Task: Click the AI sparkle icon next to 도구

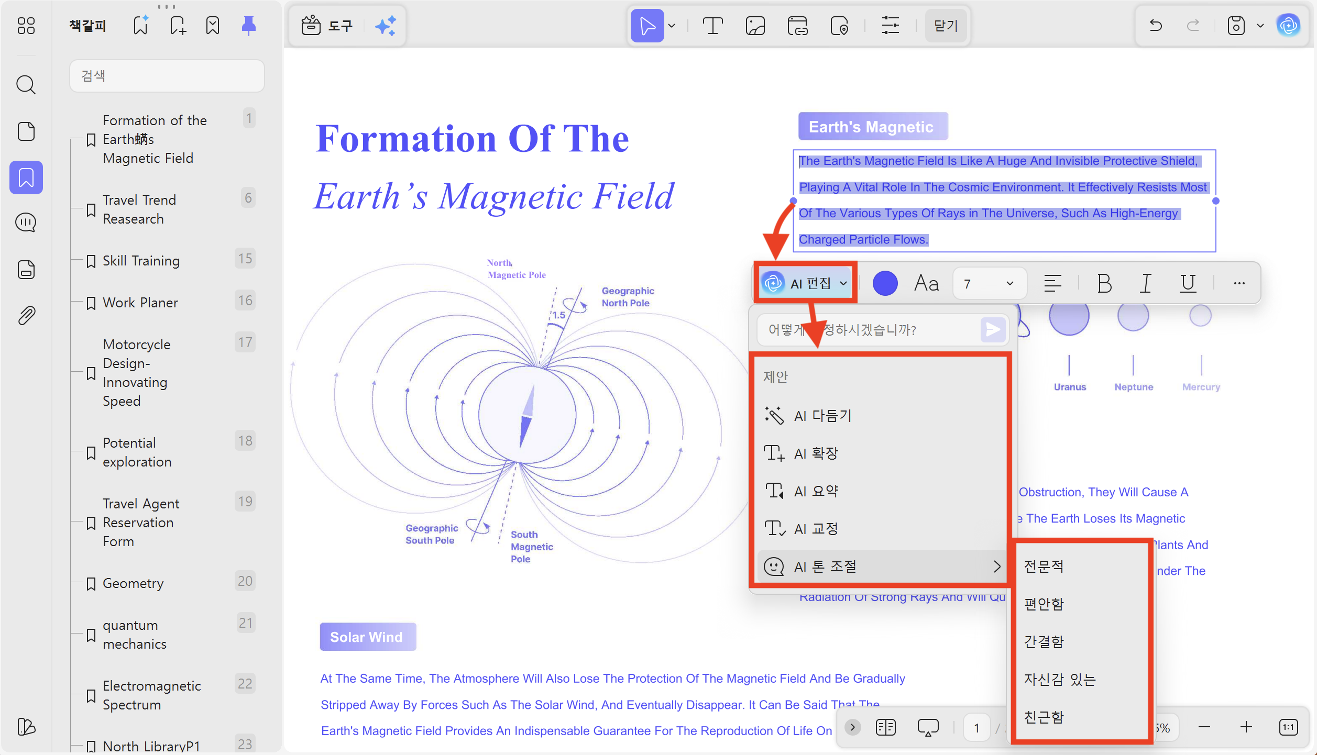Action: click(x=386, y=25)
